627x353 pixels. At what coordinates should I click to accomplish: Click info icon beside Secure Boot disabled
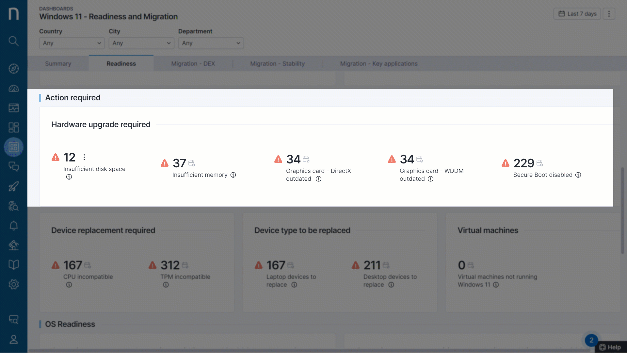[578, 175]
